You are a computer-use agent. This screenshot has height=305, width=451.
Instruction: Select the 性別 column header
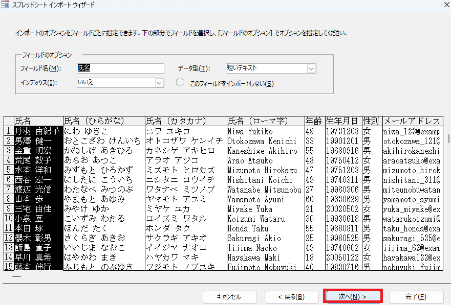point(372,121)
